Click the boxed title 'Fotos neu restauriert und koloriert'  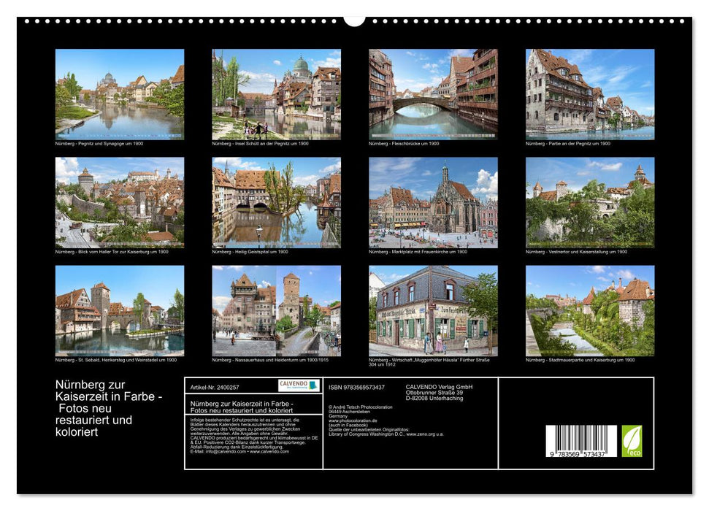tap(242, 410)
